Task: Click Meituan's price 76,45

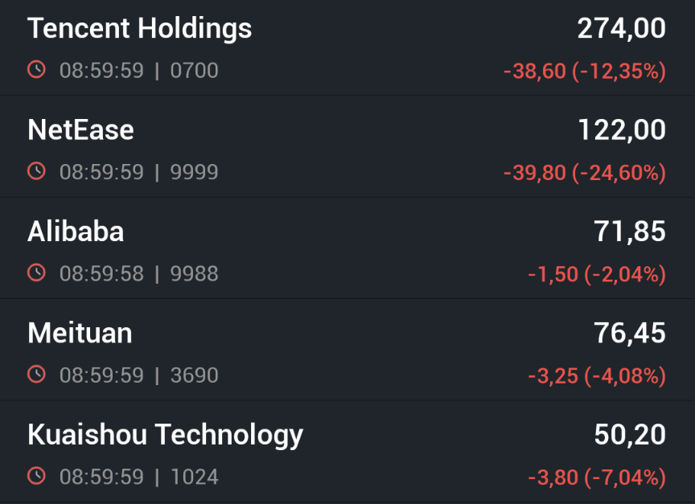Action: click(x=629, y=333)
